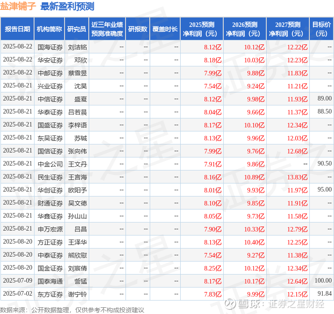Image resolution: width=334 pixels, height=314 pixels.
Task: Select the 申万宏源 institution cell
Action: (50, 229)
